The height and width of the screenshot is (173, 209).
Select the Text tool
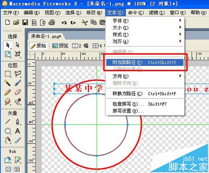18,131
